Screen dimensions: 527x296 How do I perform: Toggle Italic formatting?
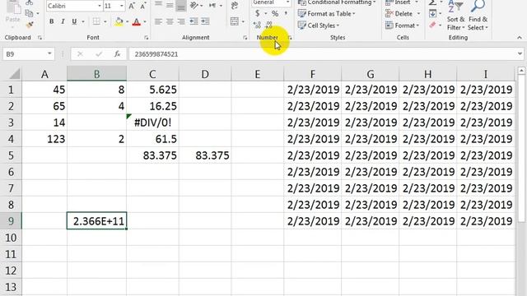[x=63, y=21]
